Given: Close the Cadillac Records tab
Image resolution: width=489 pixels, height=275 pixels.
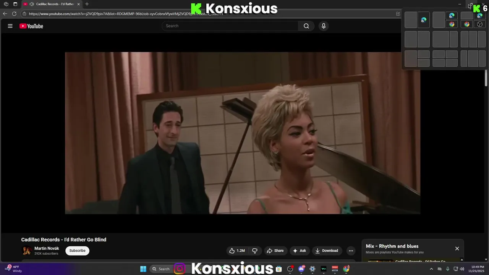Looking at the screenshot, I should click(x=78, y=4).
